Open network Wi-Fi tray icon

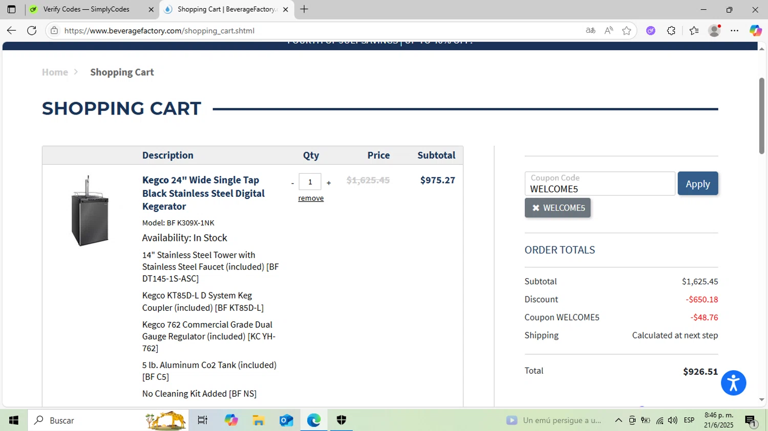659,420
